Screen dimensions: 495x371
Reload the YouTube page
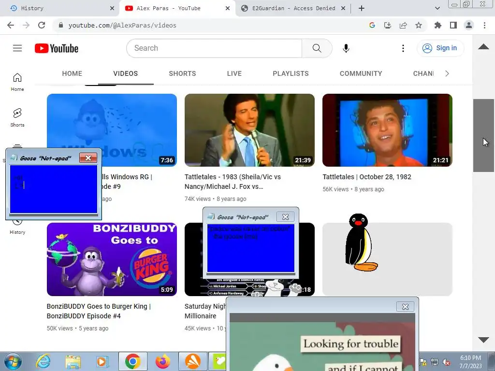click(42, 25)
